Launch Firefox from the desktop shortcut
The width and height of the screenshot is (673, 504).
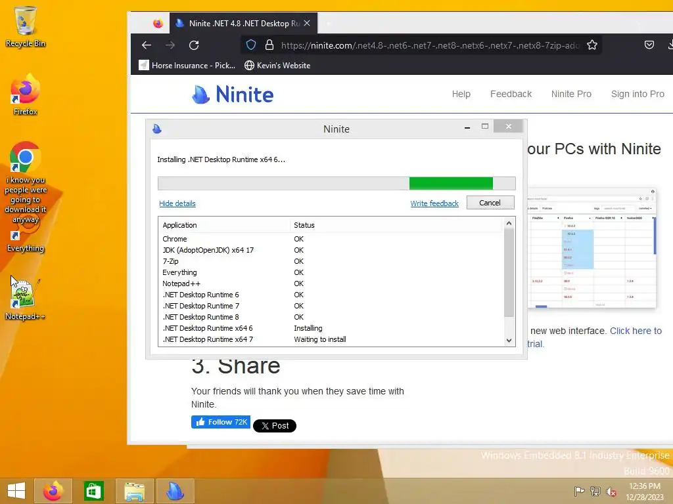point(25,94)
